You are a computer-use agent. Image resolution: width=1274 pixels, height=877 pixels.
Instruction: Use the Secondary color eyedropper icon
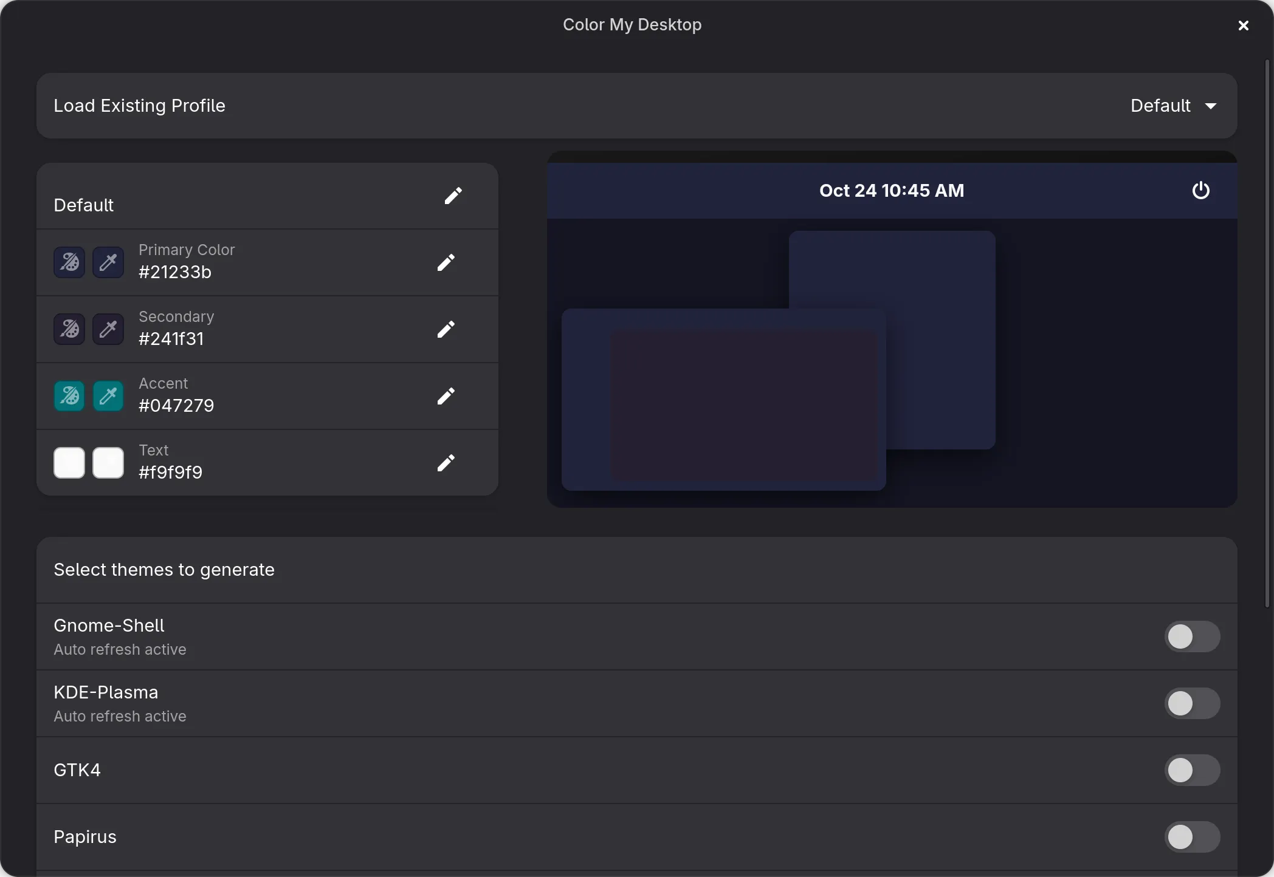tap(108, 329)
